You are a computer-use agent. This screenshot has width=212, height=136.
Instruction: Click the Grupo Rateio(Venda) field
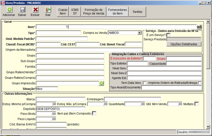point(70,72)
